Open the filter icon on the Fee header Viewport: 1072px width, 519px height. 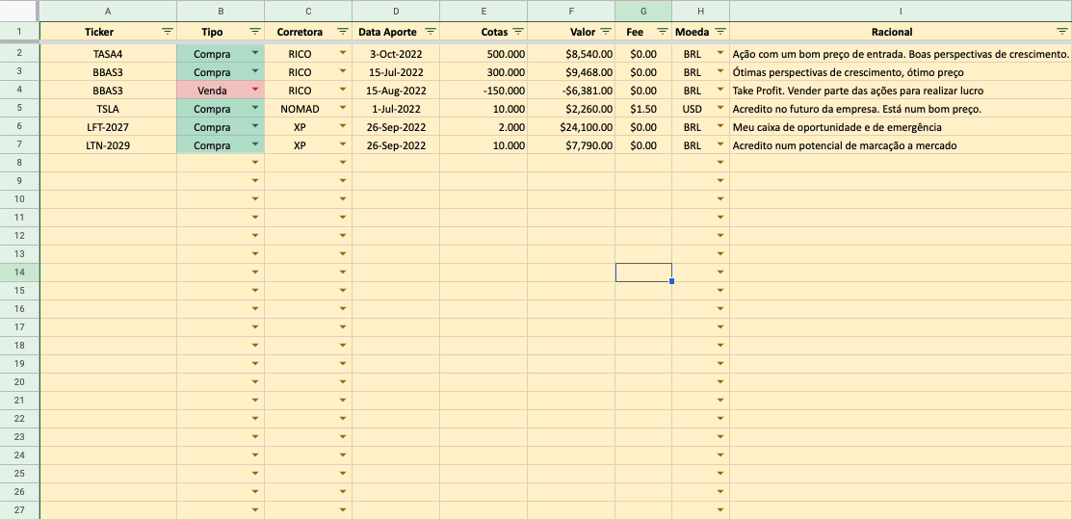662,32
